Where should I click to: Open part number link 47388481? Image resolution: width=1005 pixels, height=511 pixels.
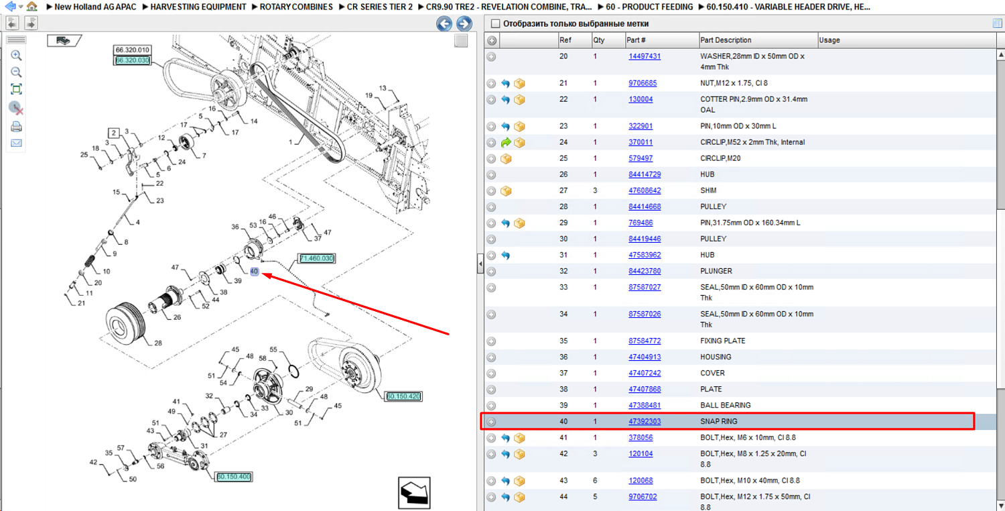coord(645,405)
